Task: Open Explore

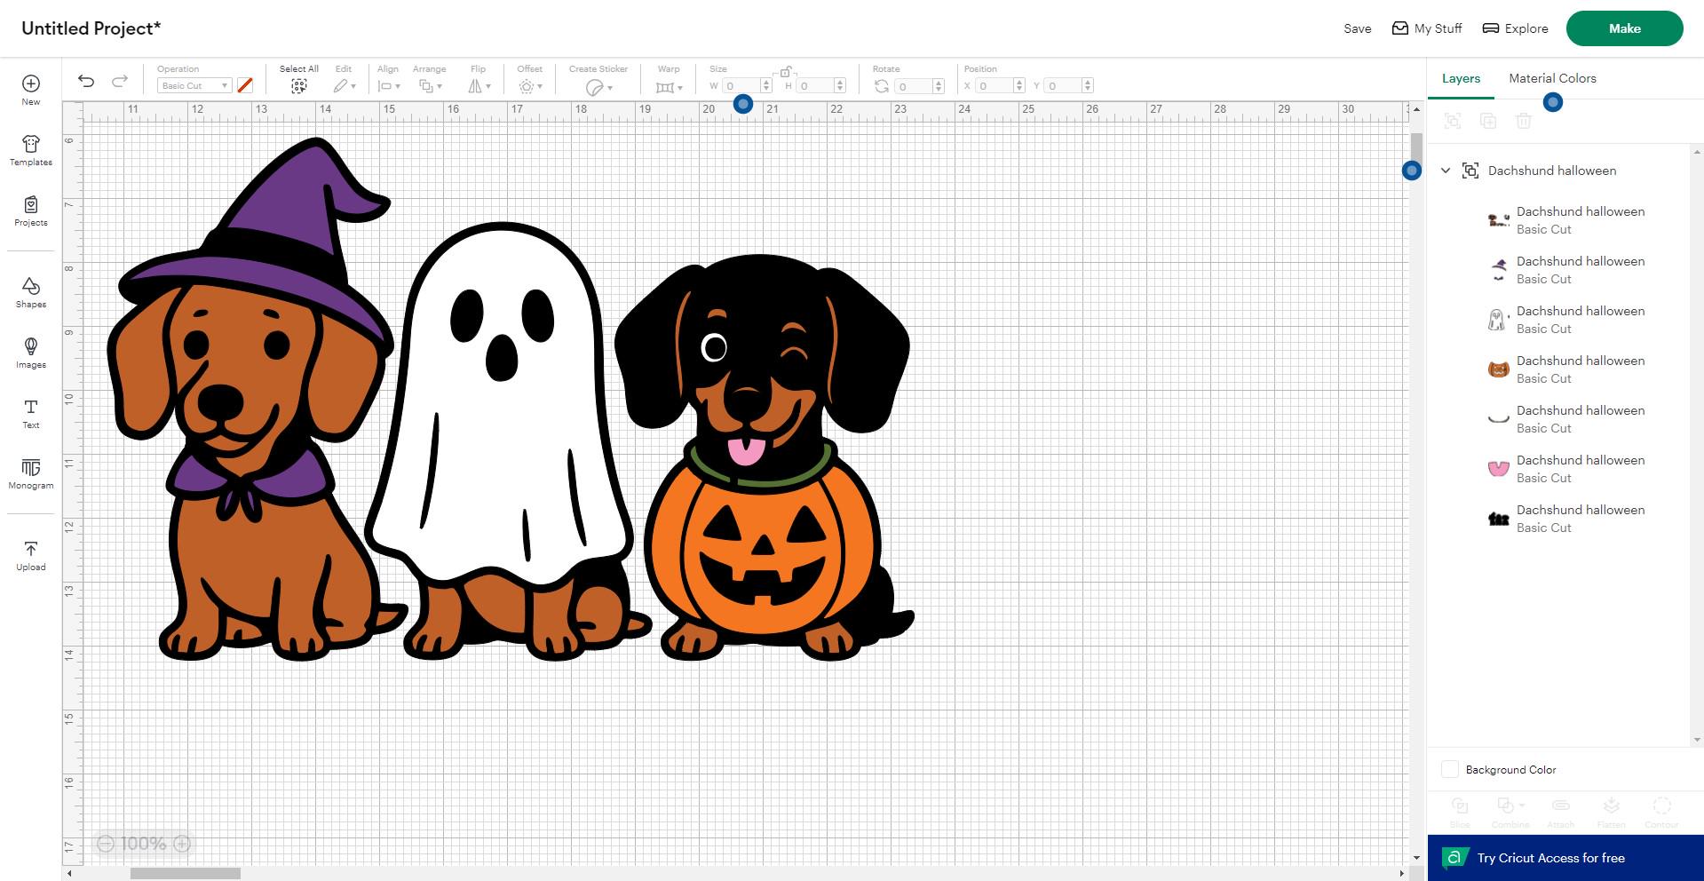Action: click(1516, 28)
